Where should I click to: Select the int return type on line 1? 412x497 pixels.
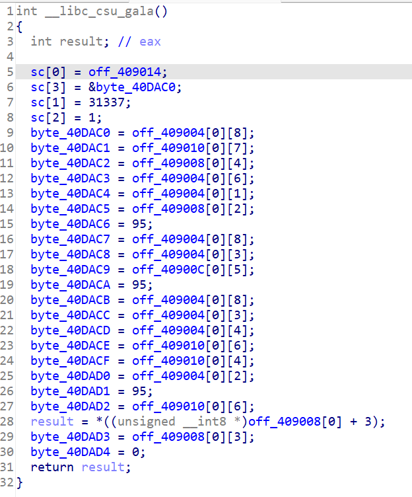[26, 11]
